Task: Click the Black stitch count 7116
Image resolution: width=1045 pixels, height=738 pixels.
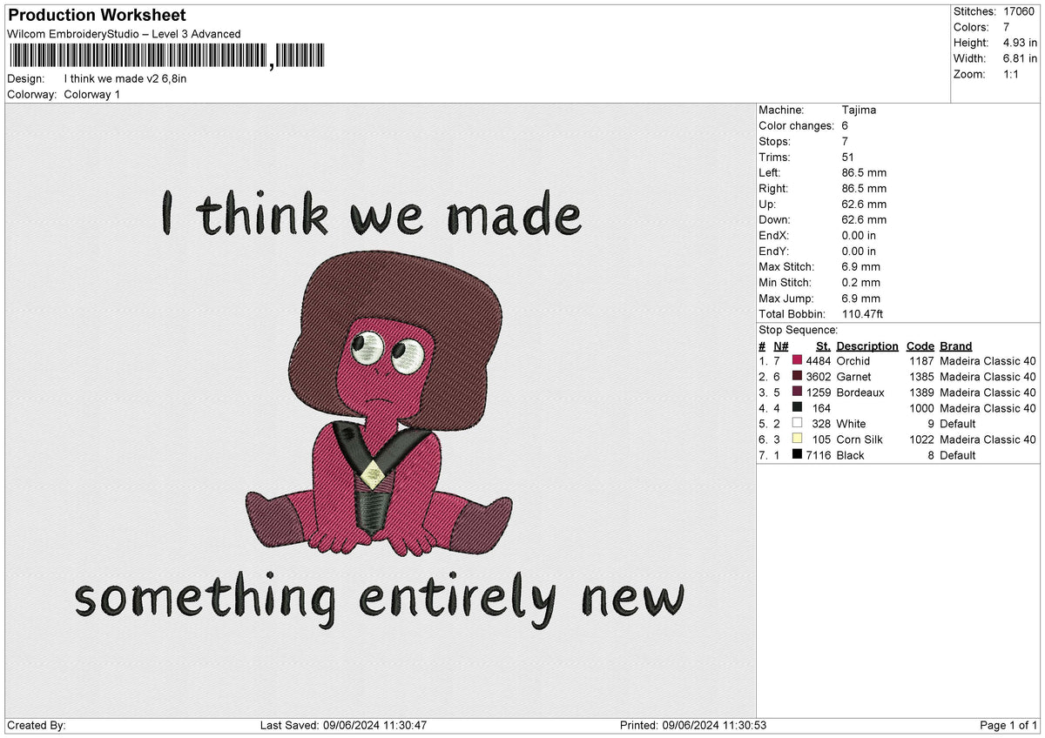Action: 819,455
